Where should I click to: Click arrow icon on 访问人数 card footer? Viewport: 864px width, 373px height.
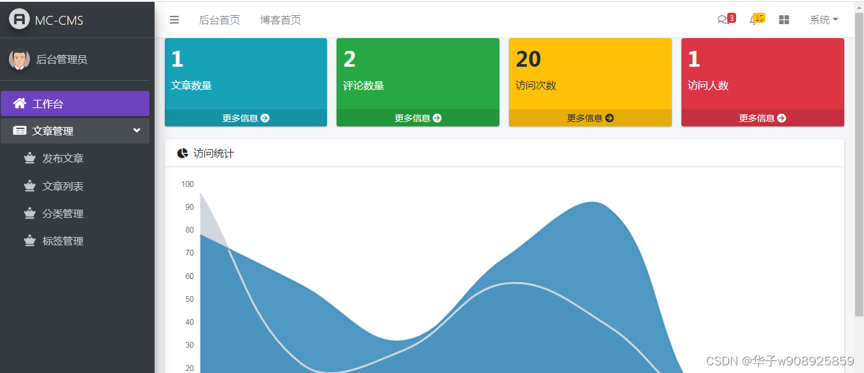coord(781,118)
